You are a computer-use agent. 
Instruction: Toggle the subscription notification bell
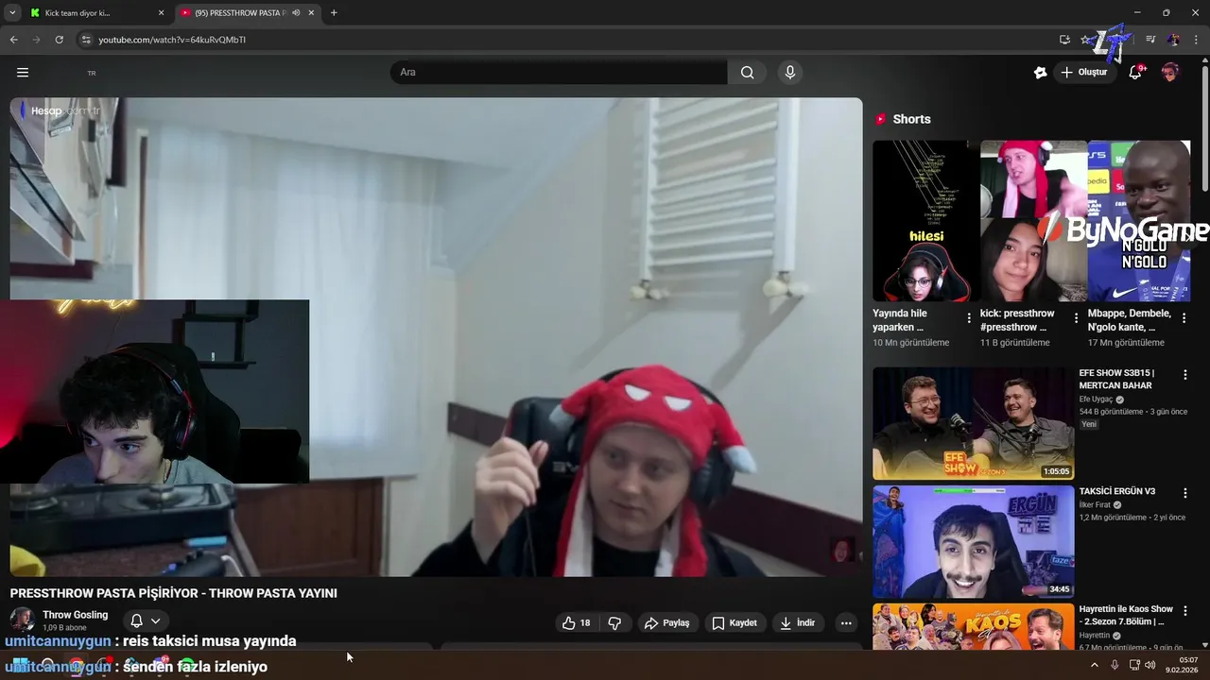(x=136, y=621)
